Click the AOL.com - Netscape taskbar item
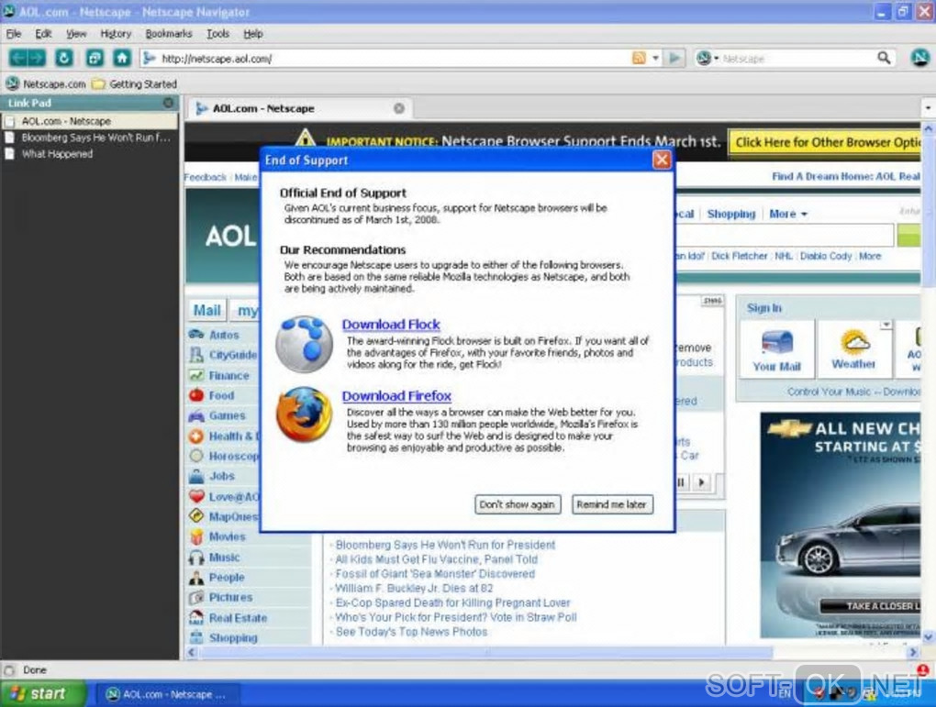The height and width of the screenshot is (707, 936). 167,694
